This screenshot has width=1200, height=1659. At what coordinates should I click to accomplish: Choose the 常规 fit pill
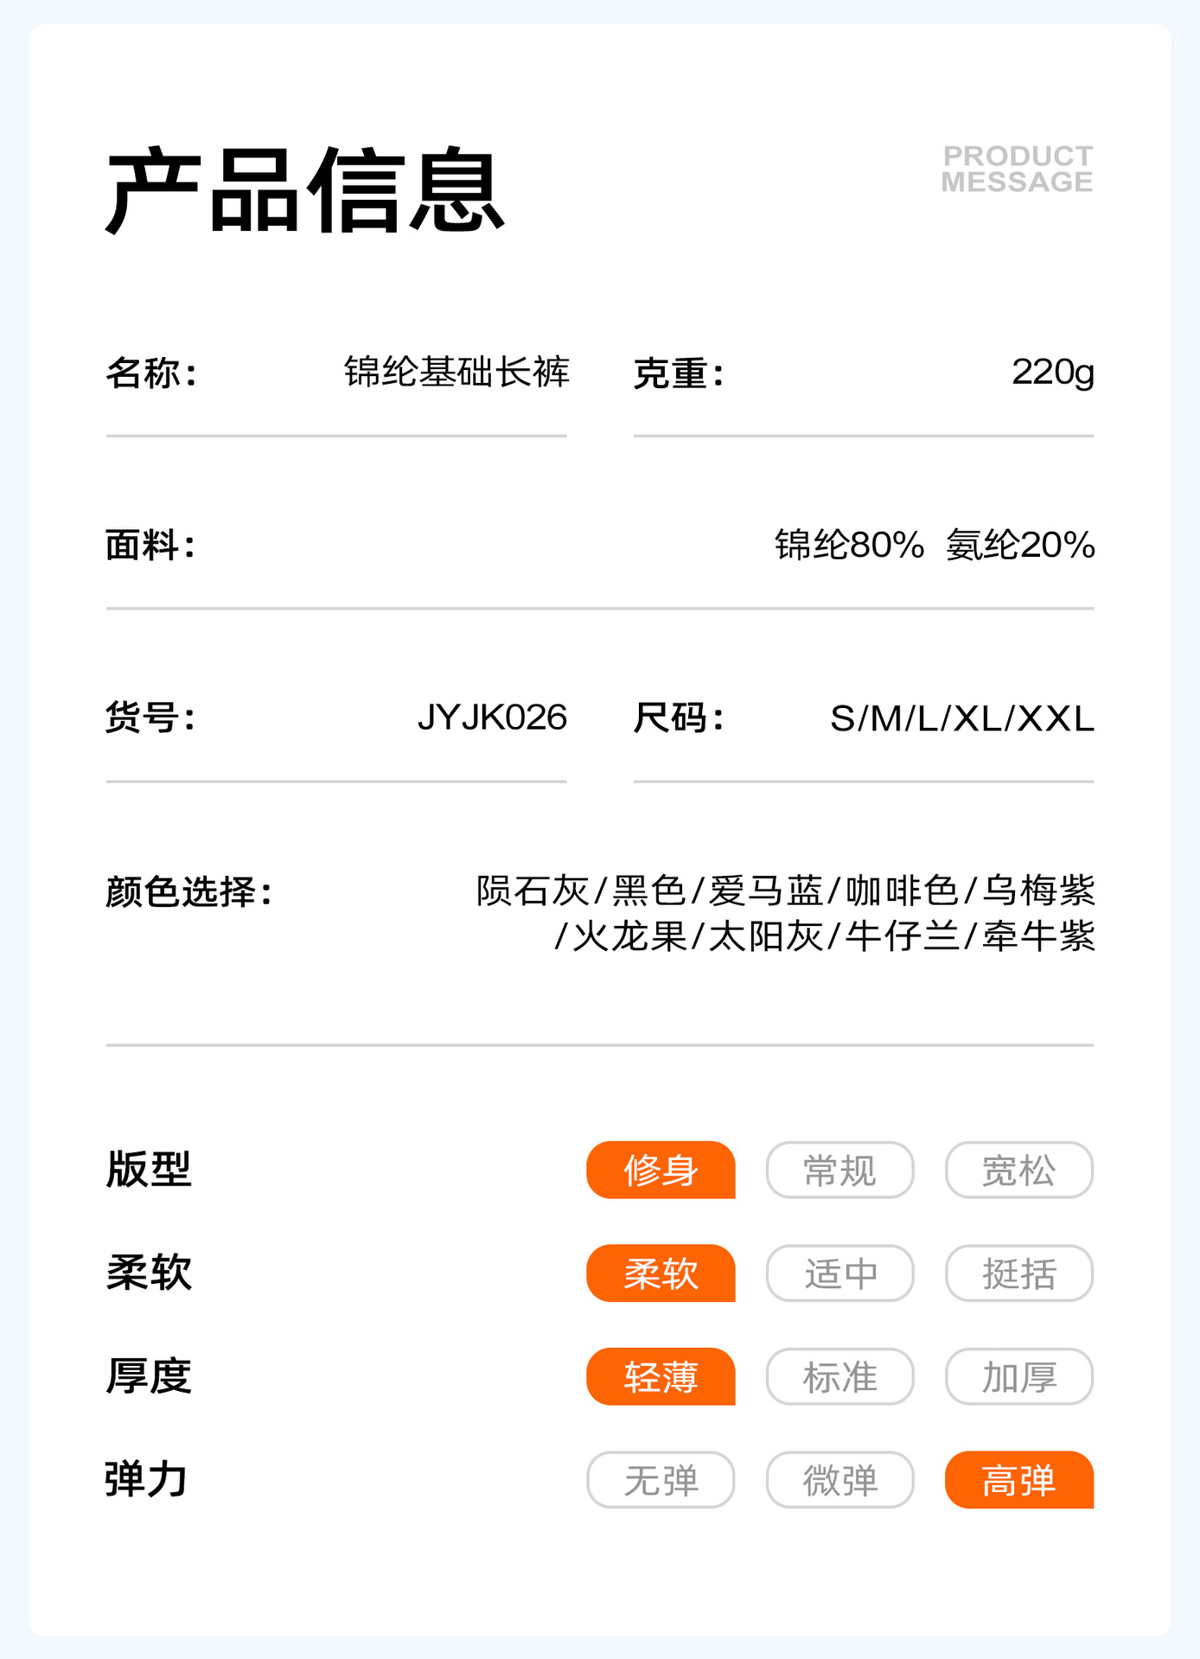coord(839,1170)
